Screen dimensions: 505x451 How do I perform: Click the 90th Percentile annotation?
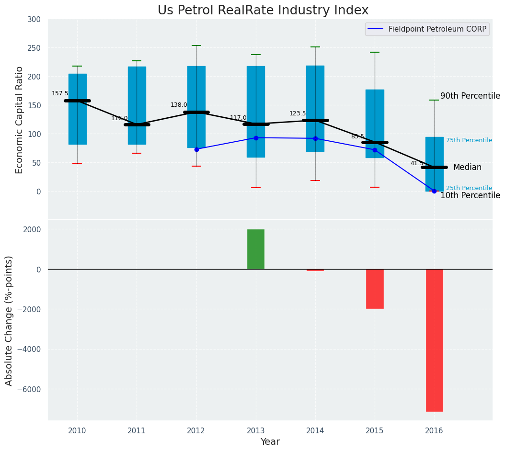click(470, 96)
